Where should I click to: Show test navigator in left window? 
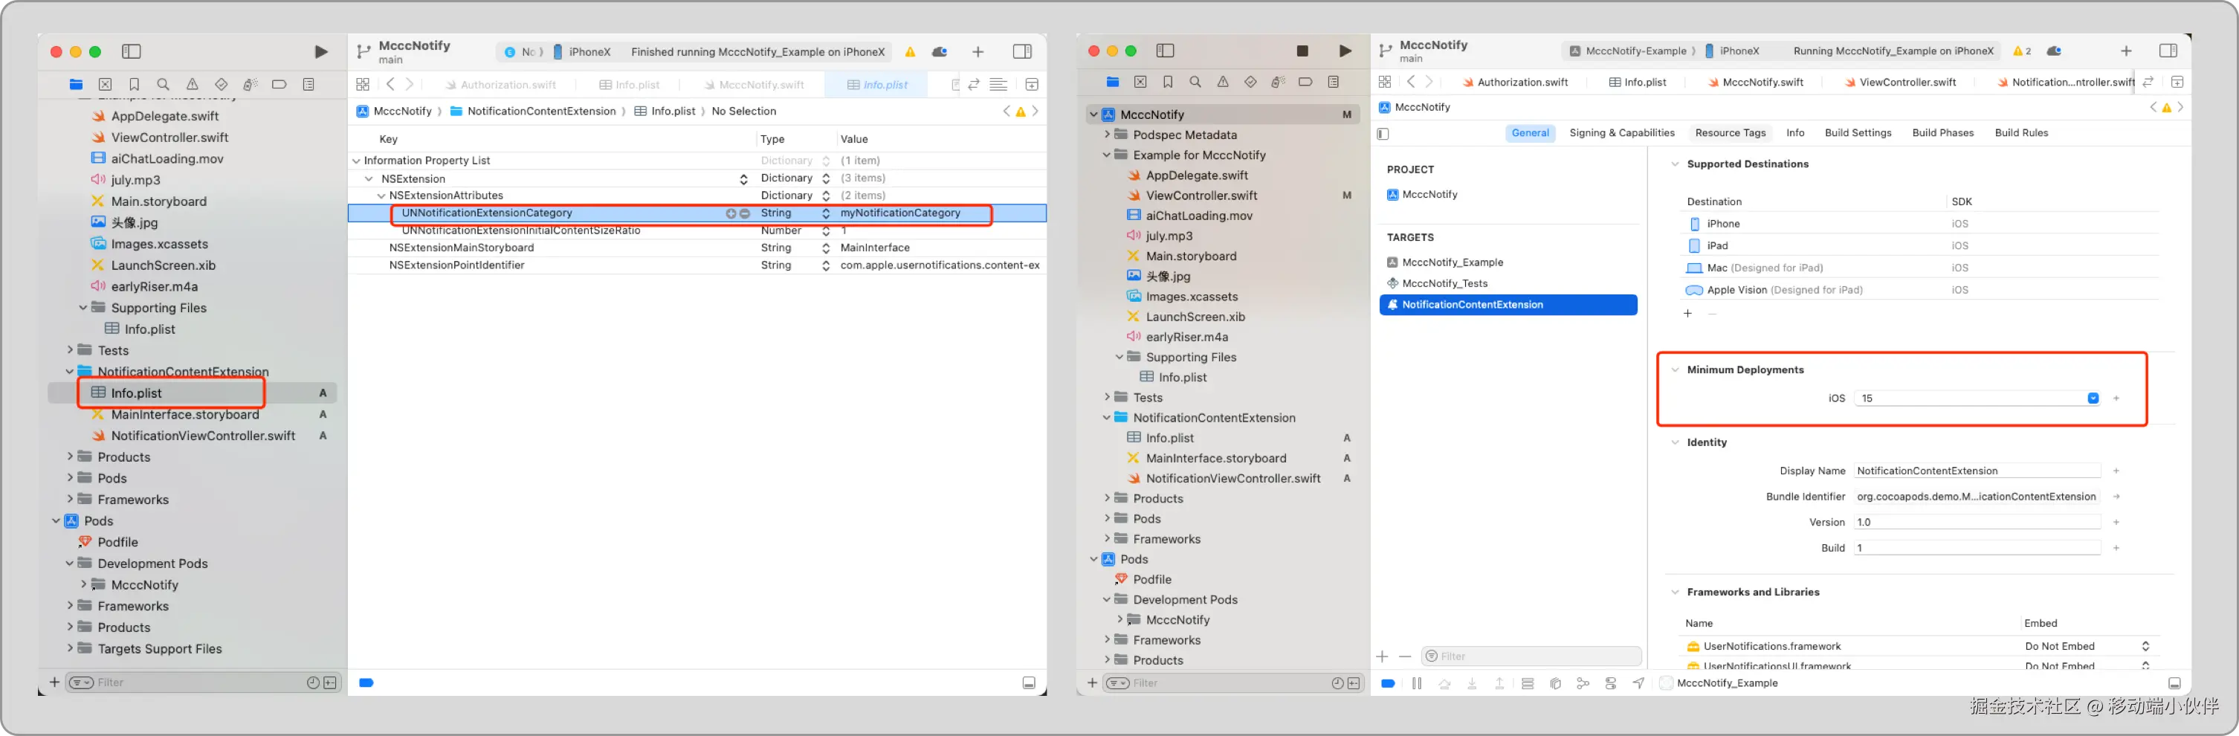click(x=222, y=84)
